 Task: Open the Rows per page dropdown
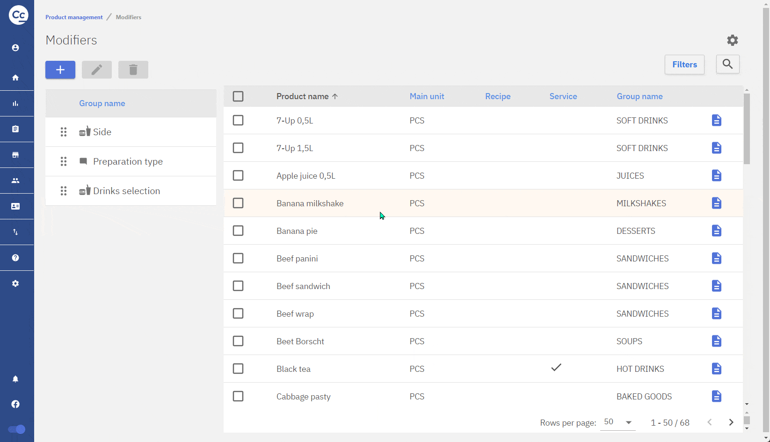tap(617, 422)
